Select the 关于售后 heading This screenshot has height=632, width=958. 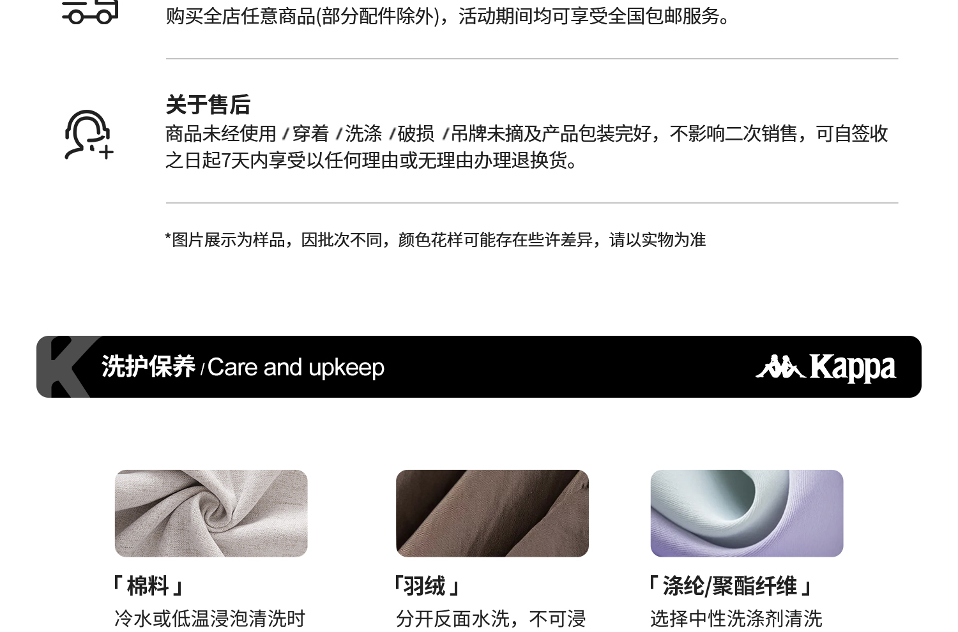208,105
